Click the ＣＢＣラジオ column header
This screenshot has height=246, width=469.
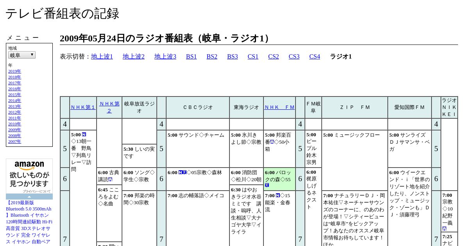point(198,107)
